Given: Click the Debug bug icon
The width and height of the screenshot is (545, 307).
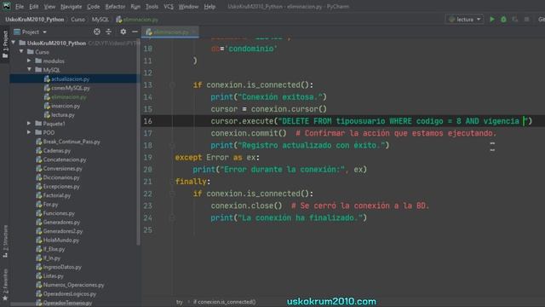Looking at the screenshot, I should tap(503, 20).
